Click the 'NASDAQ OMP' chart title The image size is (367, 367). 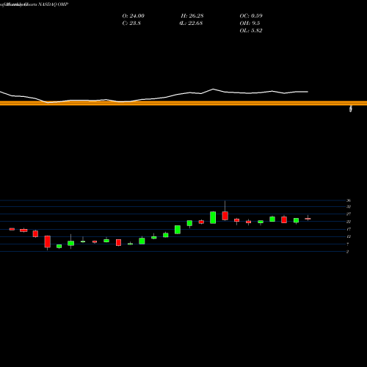(53, 4)
